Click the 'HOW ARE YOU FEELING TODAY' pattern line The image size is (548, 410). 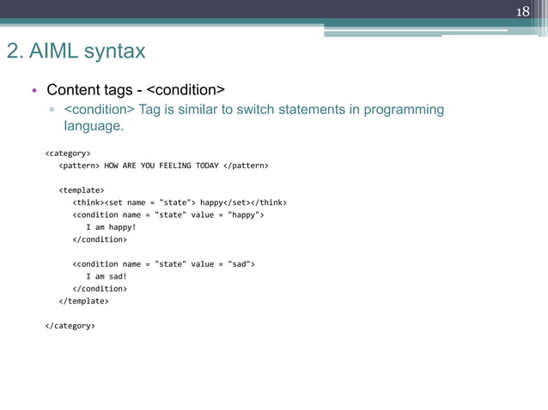(x=163, y=166)
